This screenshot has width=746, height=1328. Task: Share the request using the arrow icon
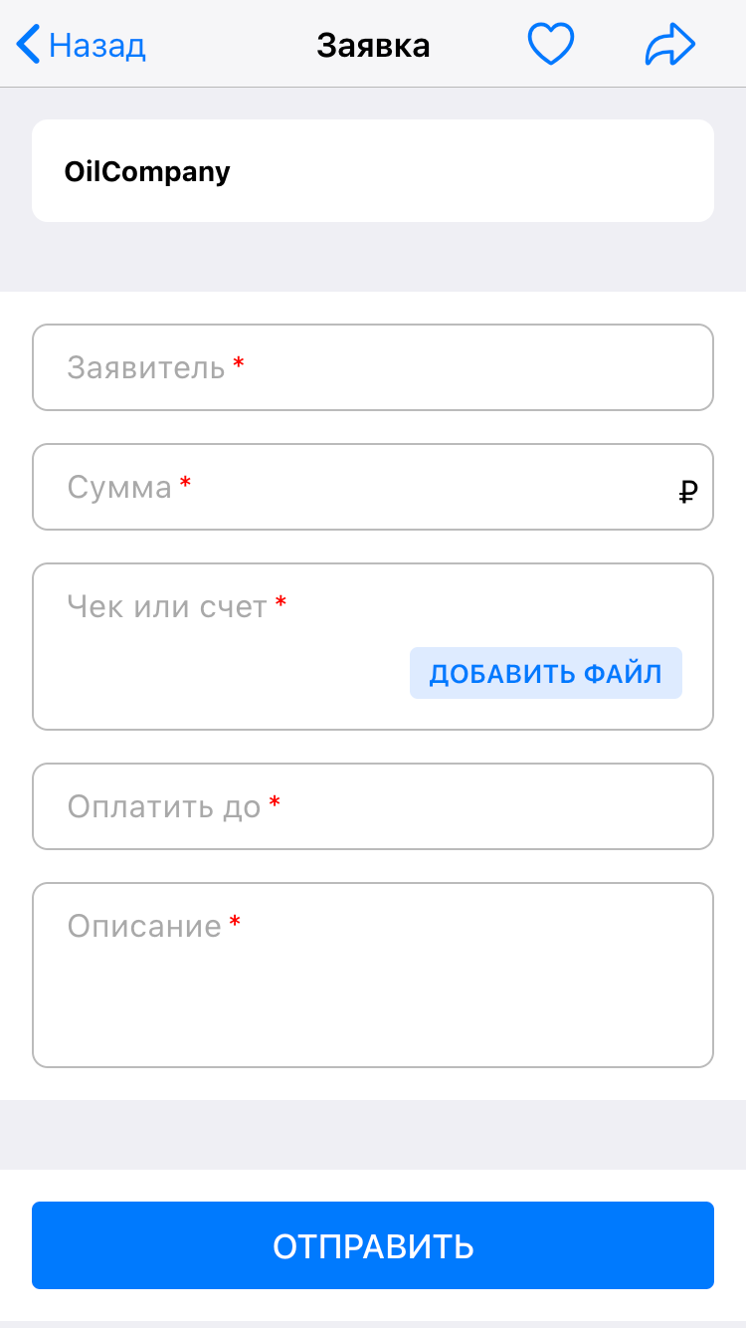tap(669, 46)
